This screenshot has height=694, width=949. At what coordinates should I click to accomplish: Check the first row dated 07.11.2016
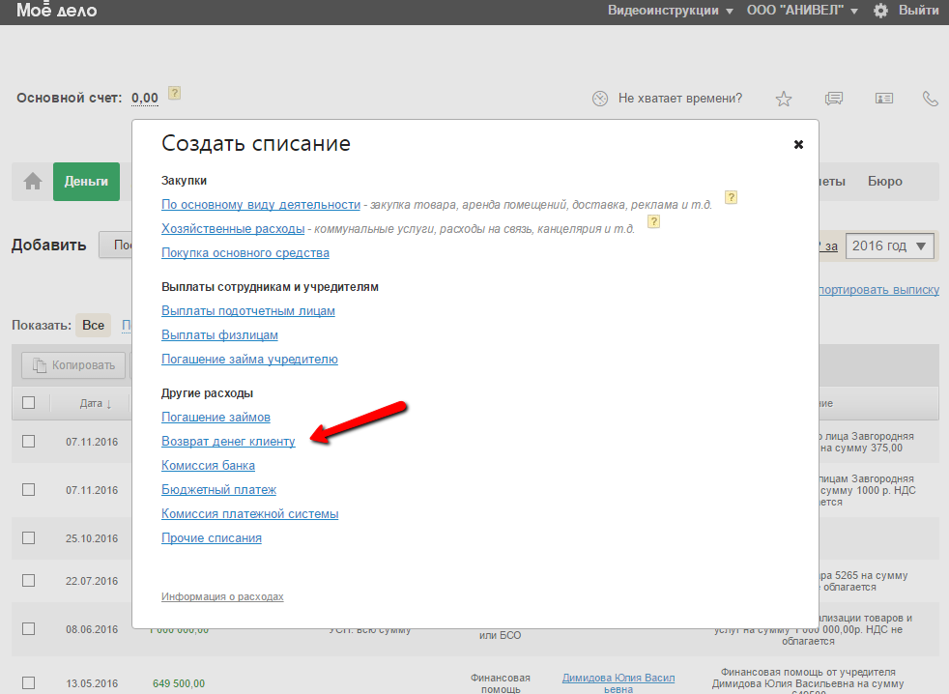tap(28, 442)
